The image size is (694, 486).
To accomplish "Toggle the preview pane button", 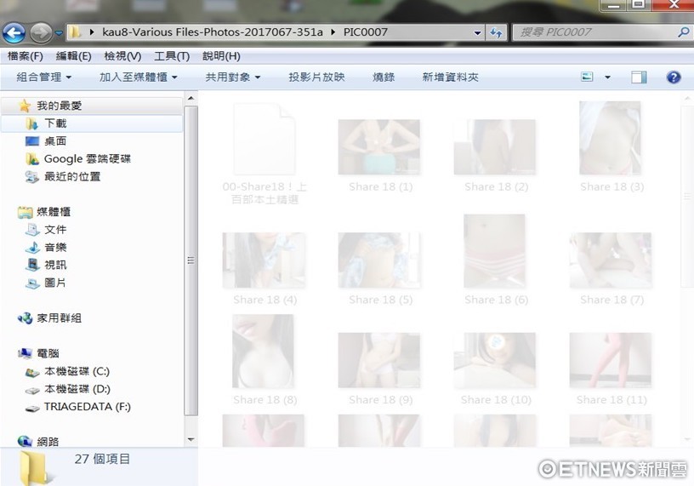I will tap(639, 77).
